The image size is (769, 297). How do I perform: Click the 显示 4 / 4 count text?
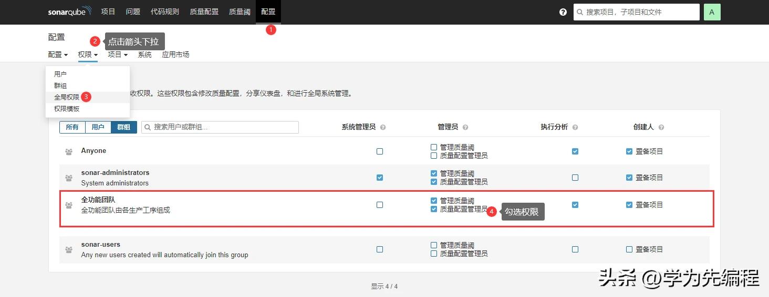click(384, 287)
